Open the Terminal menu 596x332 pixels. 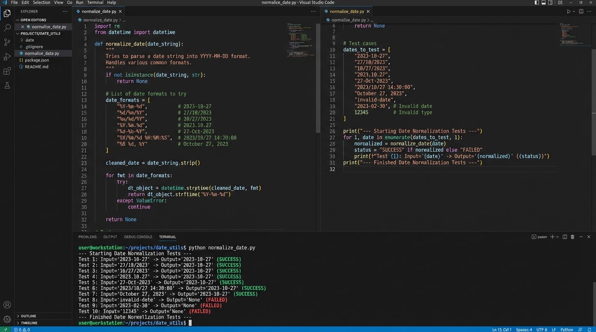(x=95, y=3)
